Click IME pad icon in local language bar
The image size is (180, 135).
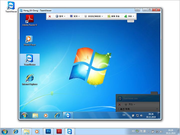pos(137,131)
